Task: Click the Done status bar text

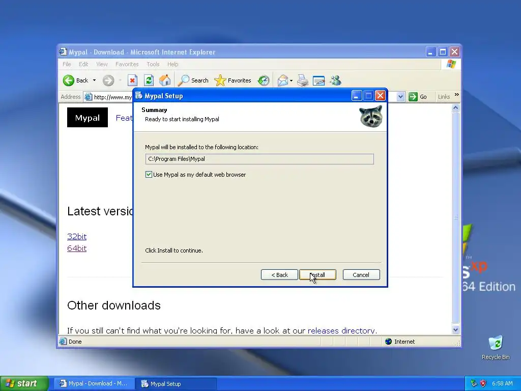Action: pos(75,342)
